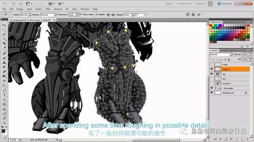
Task: Open the Filter menu
Action: (x=48, y=9)
